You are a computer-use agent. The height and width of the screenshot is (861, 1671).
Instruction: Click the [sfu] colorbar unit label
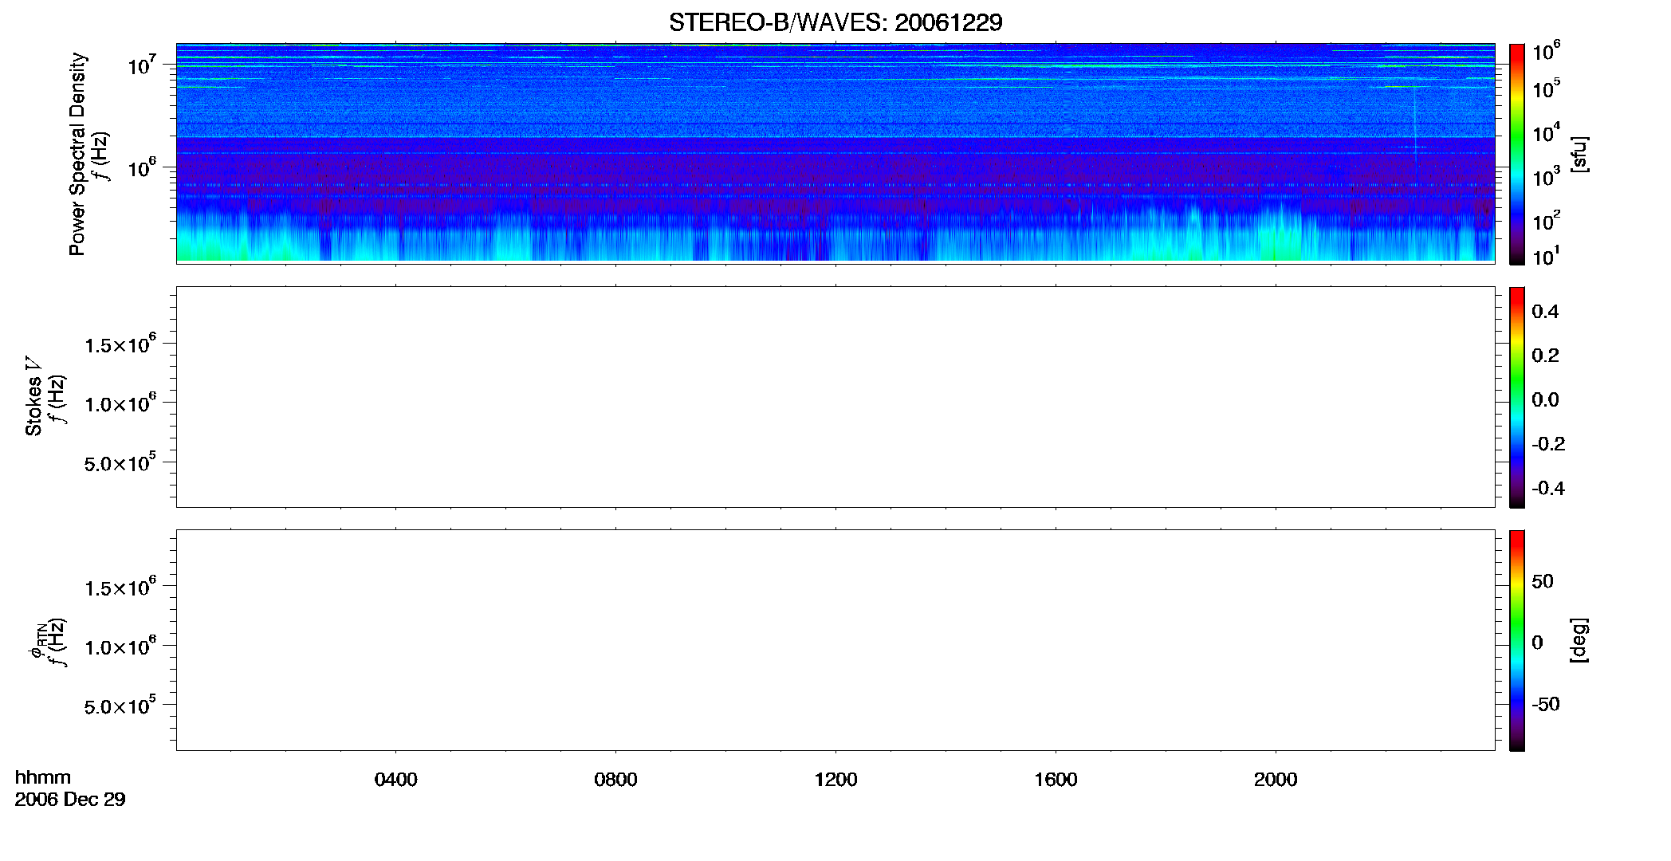[x=1579, y=154]
